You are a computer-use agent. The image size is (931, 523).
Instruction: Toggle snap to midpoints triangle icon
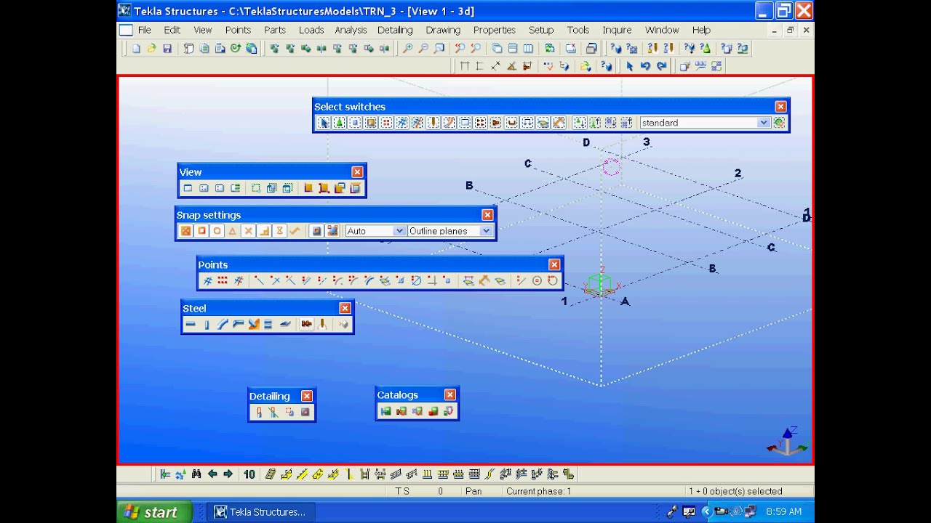click(233, 231)
